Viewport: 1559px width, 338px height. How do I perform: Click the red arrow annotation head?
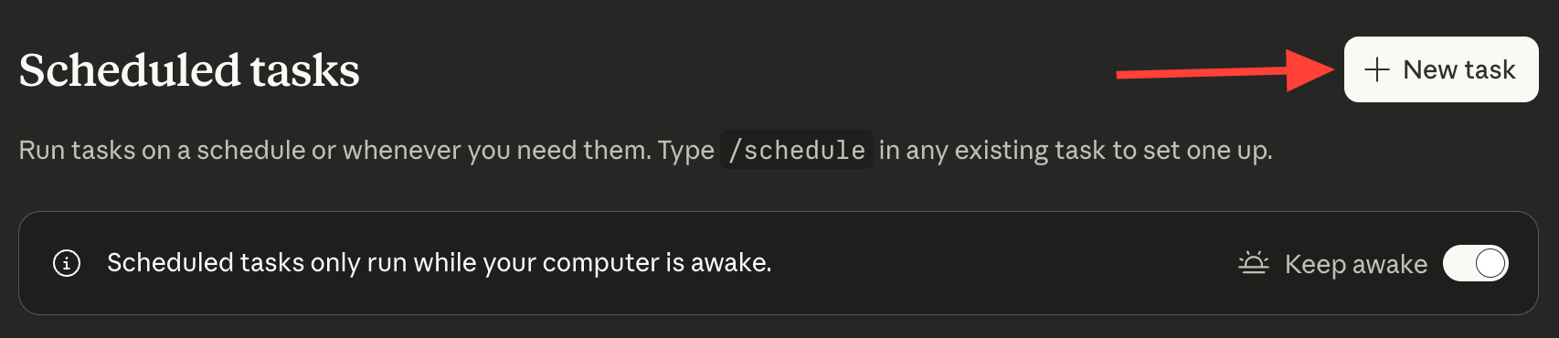tap(1310, 69)
